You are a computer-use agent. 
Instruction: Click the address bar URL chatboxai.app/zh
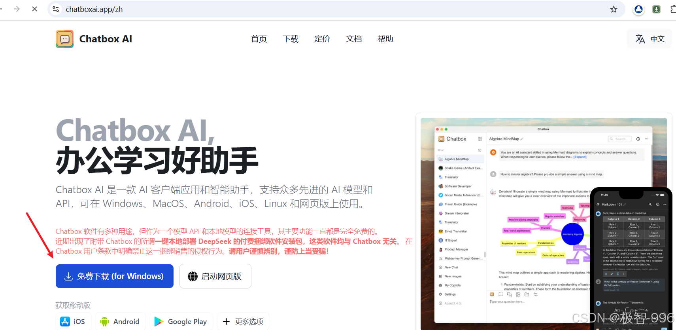point(94,9)
